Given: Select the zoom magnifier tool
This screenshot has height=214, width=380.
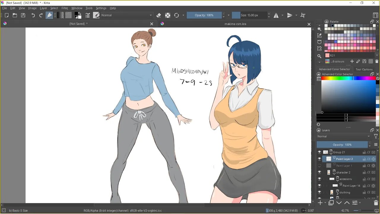Looking at the screenshot, I should pyautogui.click(x=319, y=56).
